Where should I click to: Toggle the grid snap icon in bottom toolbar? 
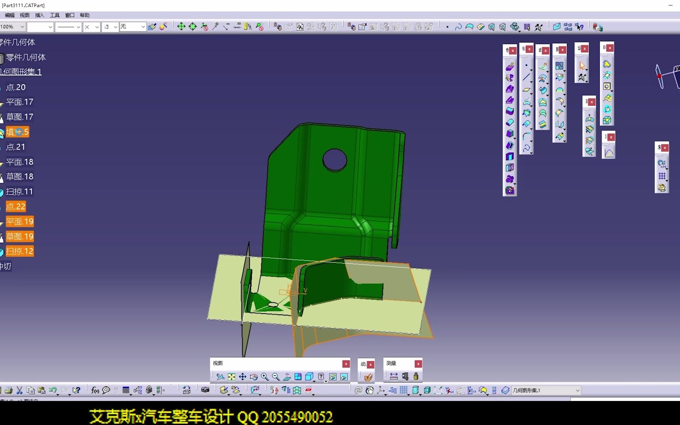tap(404, 390)
